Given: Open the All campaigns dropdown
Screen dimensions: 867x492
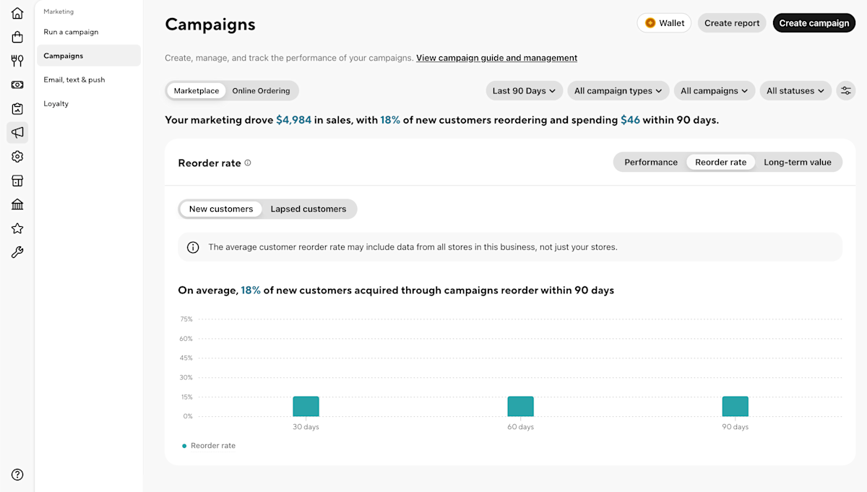Looking at the screenshot, I should click(715, 91).
